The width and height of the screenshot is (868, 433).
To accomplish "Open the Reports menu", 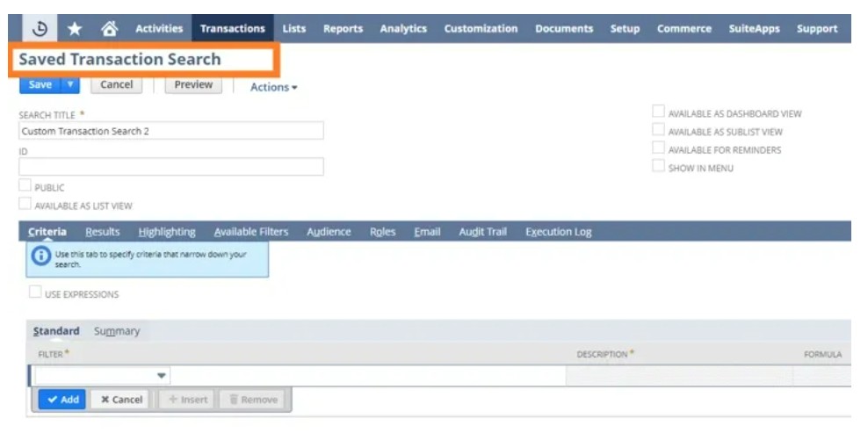I will coord(344,29).
